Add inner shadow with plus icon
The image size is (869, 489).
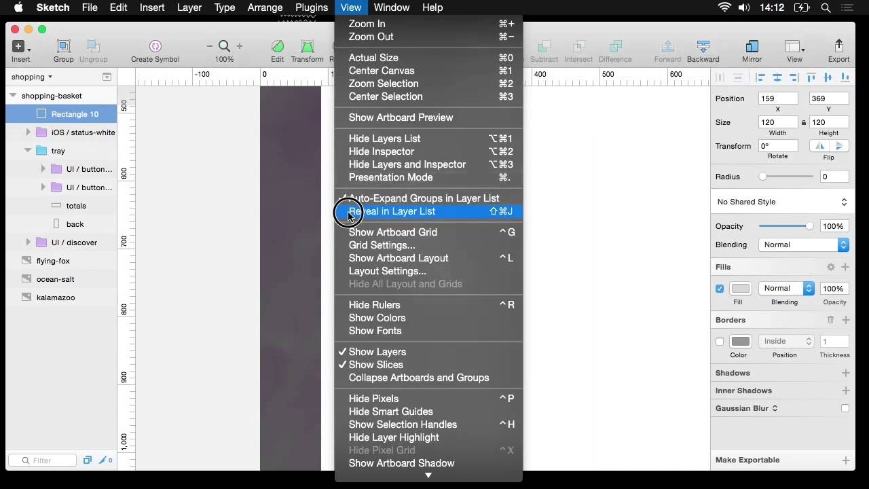[845, 391]
